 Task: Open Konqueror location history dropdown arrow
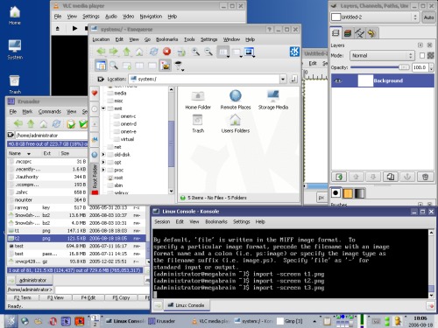(283, 79)
